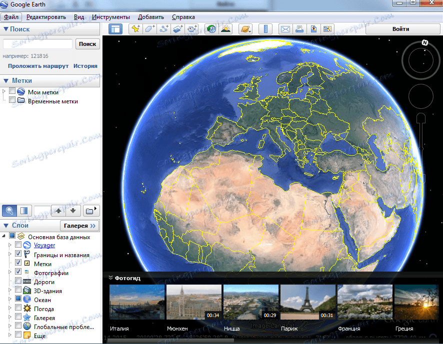
Task: Move item up with the arrow button
Action: [x=58, y=211]
